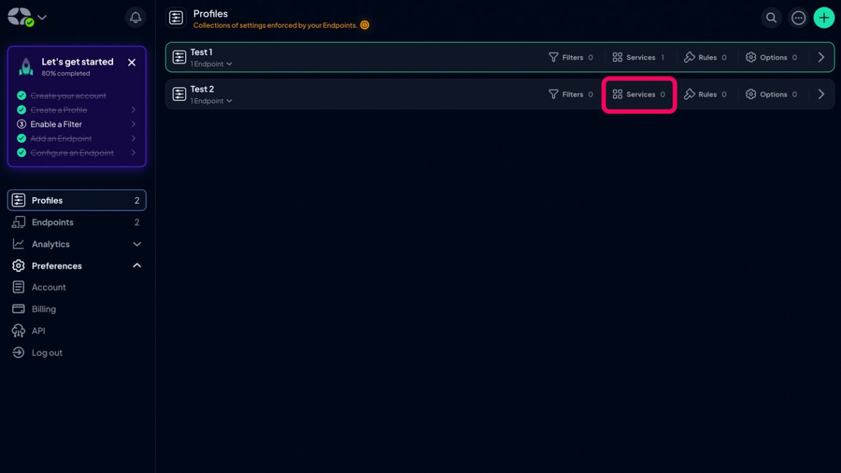Open the Account preferences page

[x=49, y=287]
